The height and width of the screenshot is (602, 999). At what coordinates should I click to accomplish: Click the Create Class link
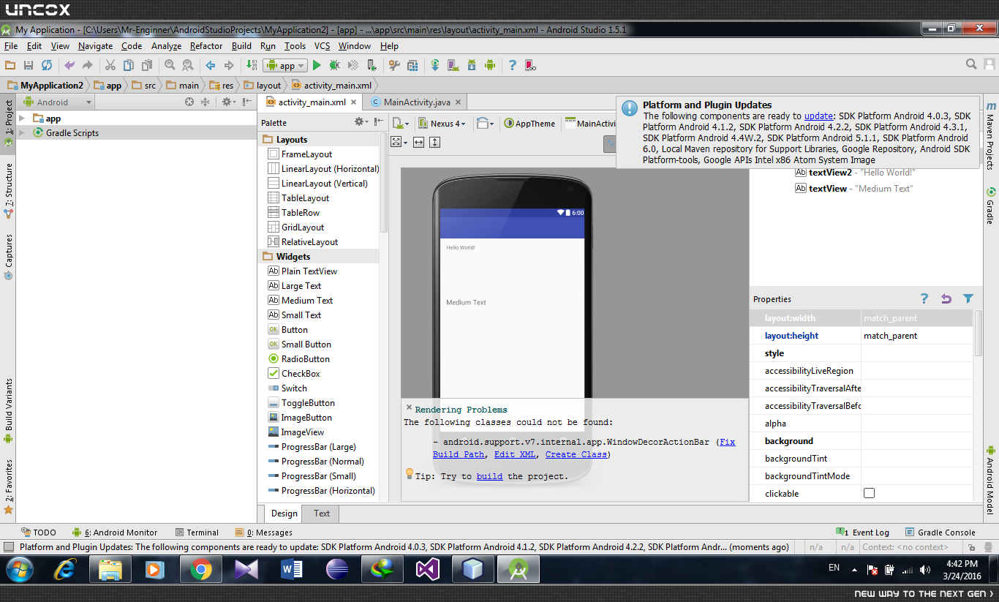pos(576,454)
